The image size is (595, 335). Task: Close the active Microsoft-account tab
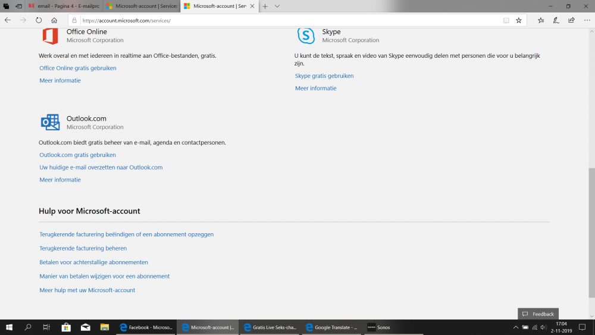point(252,6)
